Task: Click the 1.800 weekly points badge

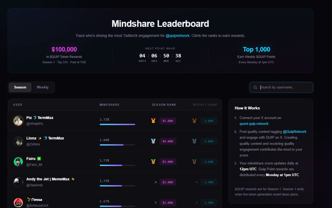Action: pyautogui.click(x=209, y=141)
